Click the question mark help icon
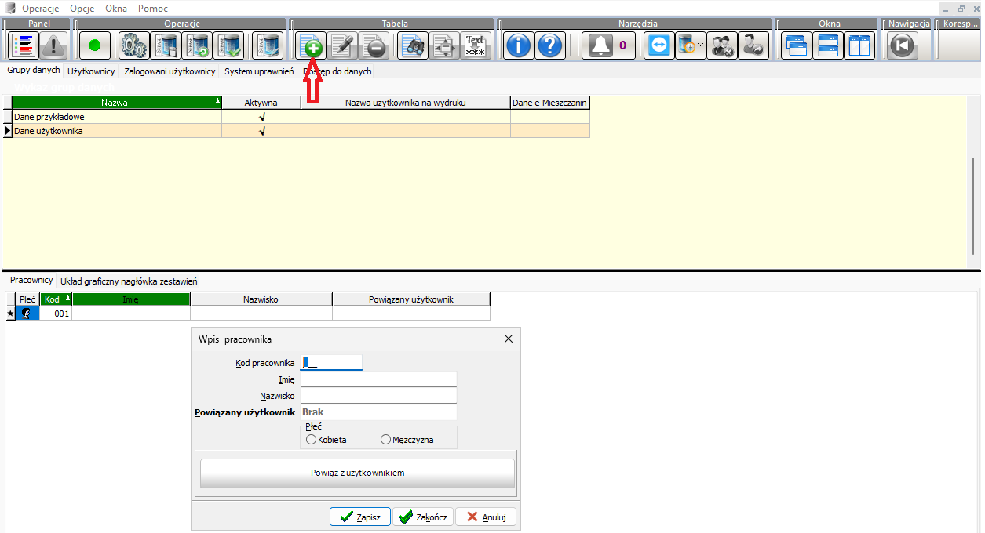 (x=549, y=46)
